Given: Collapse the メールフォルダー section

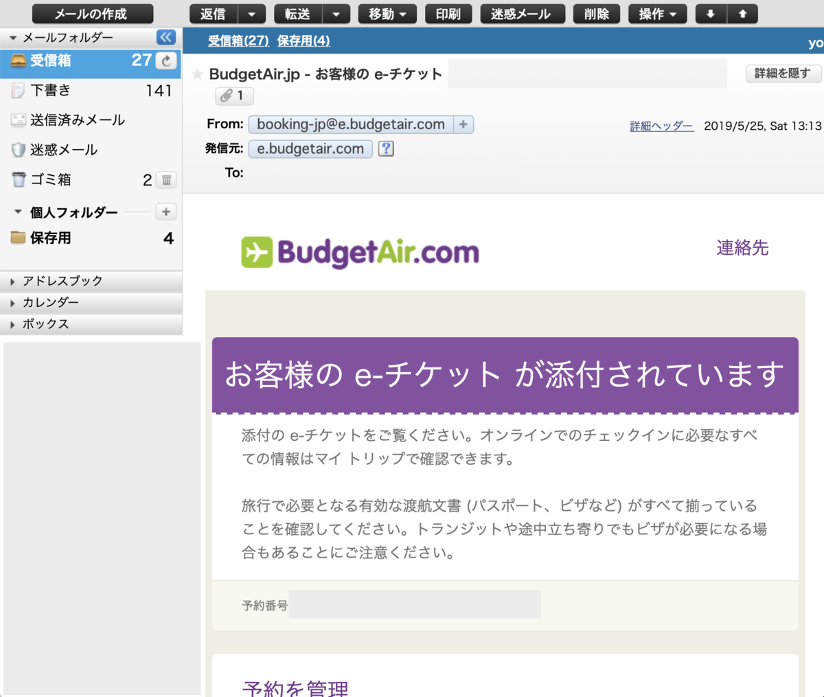Looking at the screenshot, I should tap(13, 38).
